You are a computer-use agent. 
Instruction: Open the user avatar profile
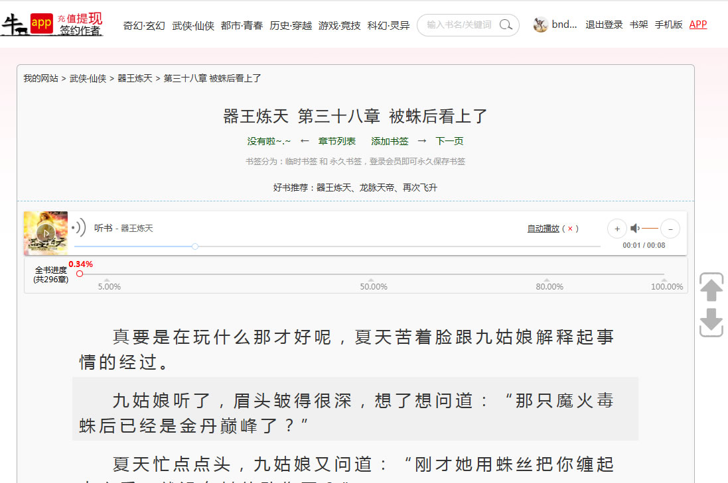coord(541,25)
